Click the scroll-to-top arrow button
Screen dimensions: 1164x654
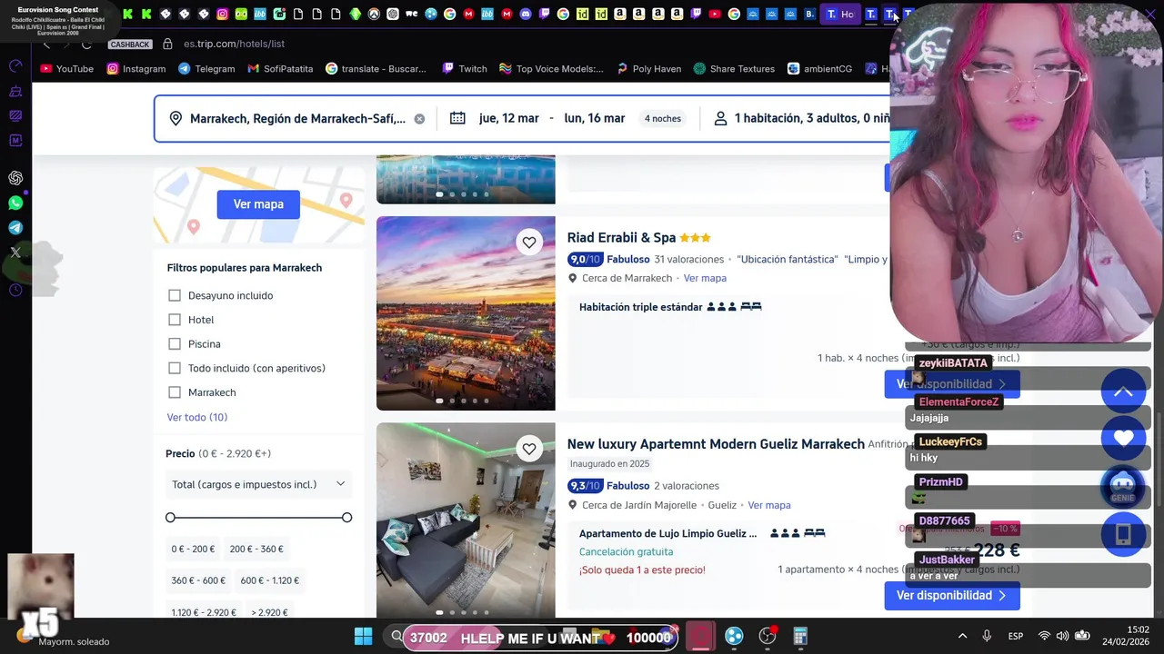pyautogui.click(x=1123, y=391)
